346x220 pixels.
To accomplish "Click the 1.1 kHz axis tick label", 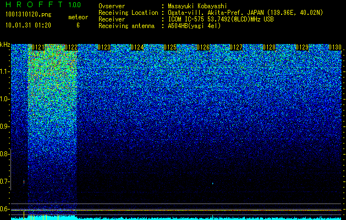I will 5,71.
